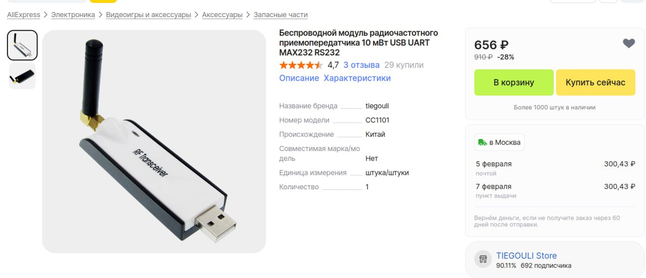This screenshot has width=646, height=278.
Task: Select the first product thumbnail with antenna
Action: (x=22, y=45)
